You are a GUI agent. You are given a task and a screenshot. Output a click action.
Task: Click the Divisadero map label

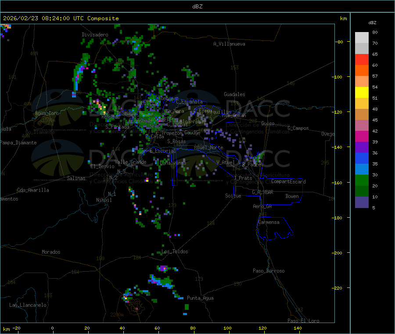95,35
